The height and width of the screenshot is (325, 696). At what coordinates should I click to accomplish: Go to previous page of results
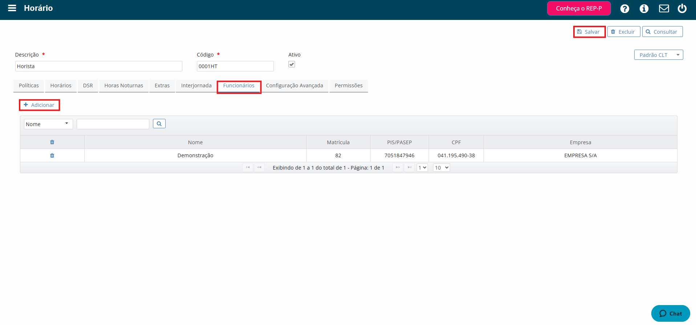tap(259, 167)
